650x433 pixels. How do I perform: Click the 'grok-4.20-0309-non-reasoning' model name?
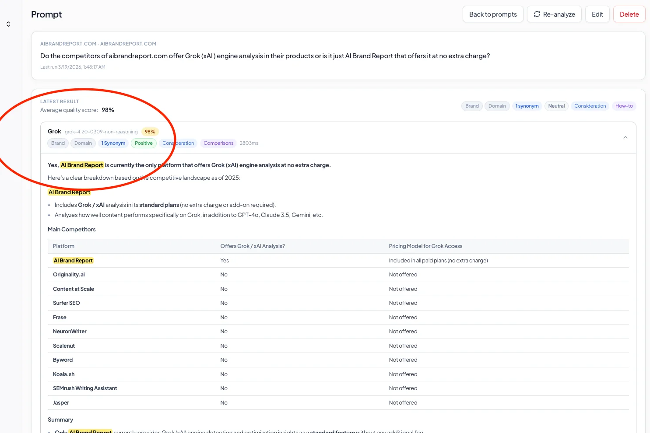[101, 132]
